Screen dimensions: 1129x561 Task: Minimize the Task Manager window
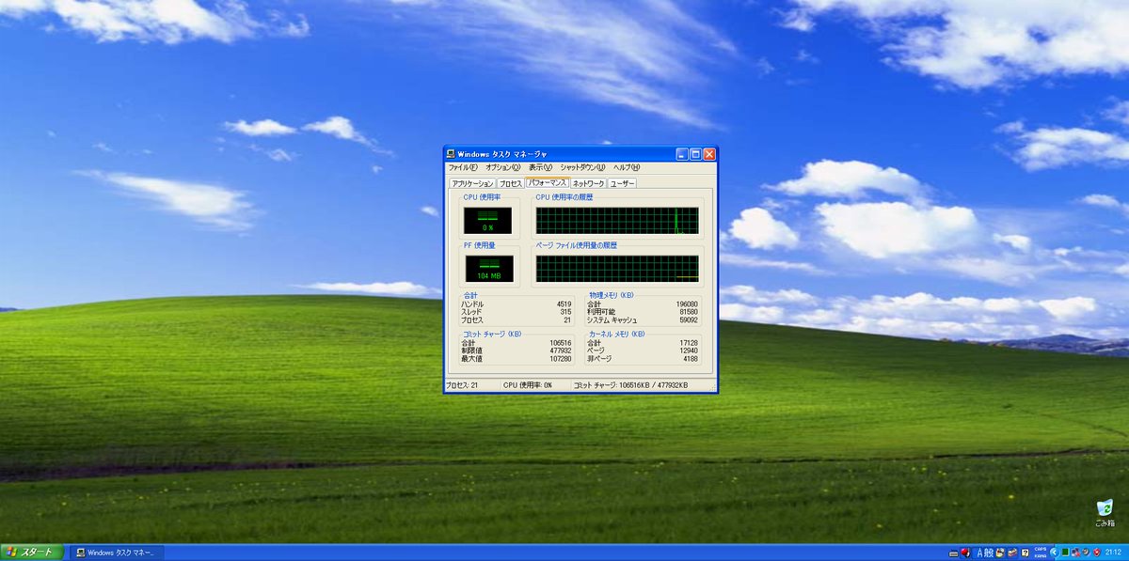pos(682,153)
